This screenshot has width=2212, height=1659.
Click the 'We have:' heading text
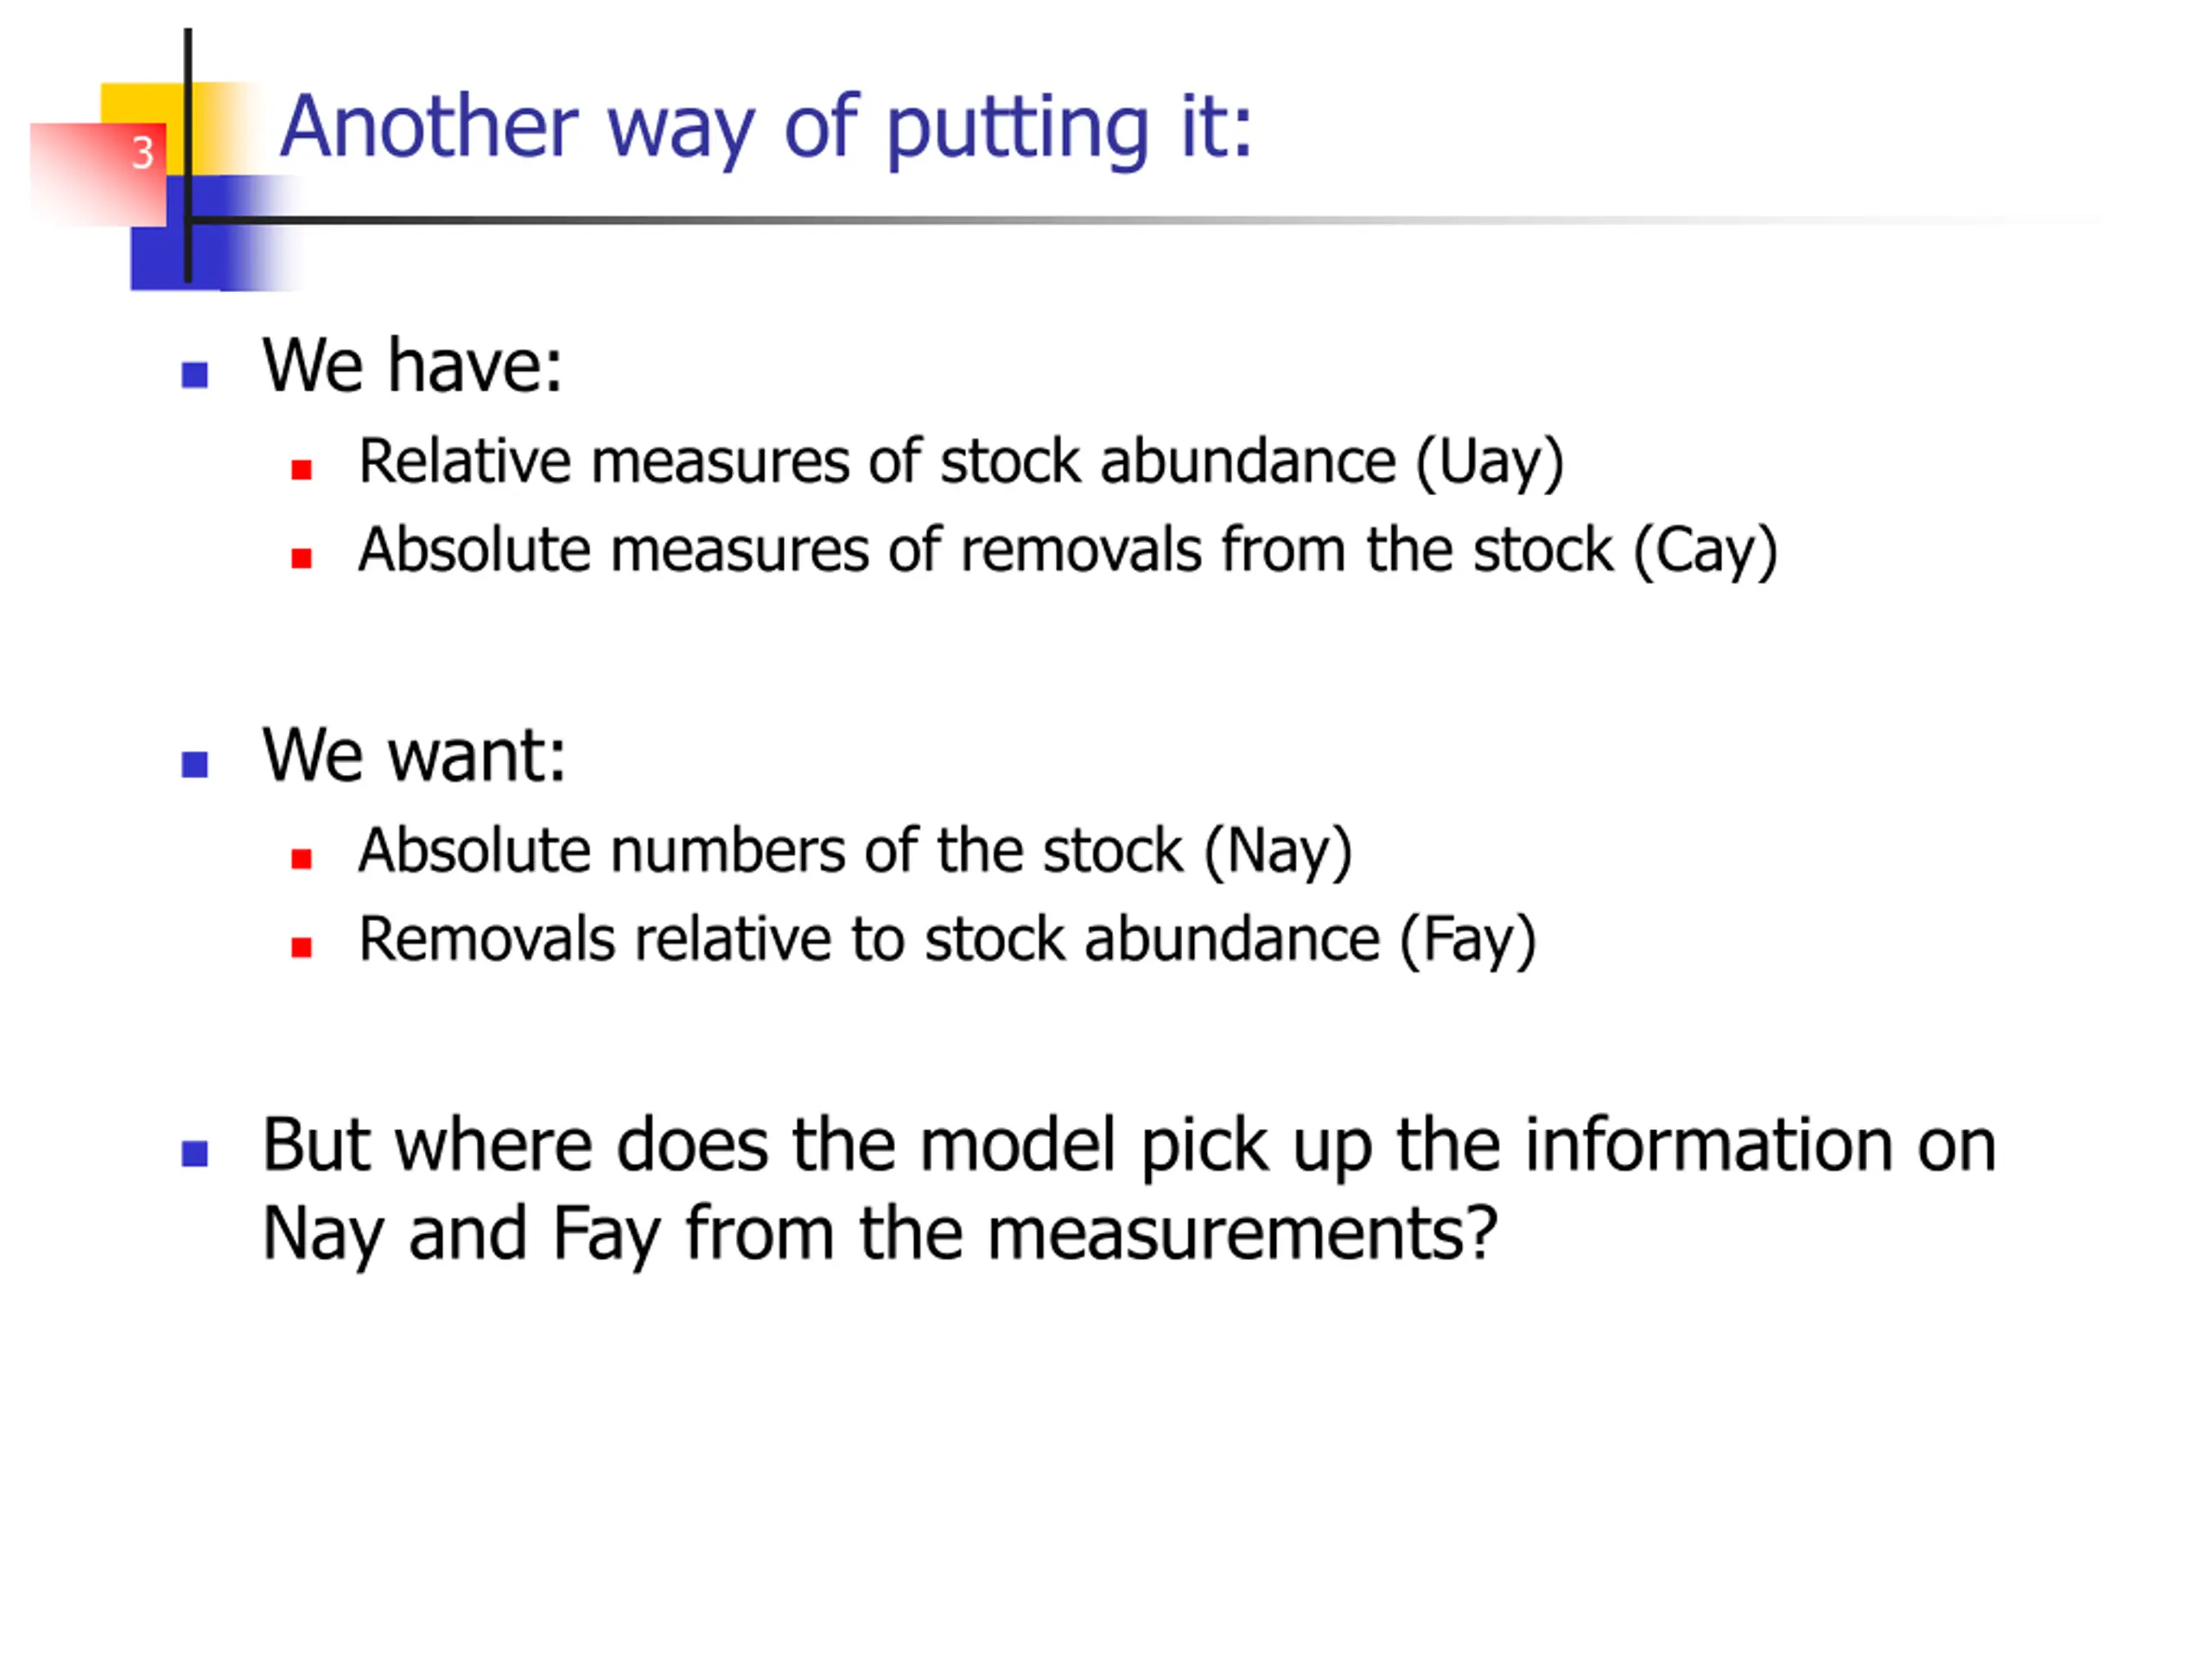point(412,366)
